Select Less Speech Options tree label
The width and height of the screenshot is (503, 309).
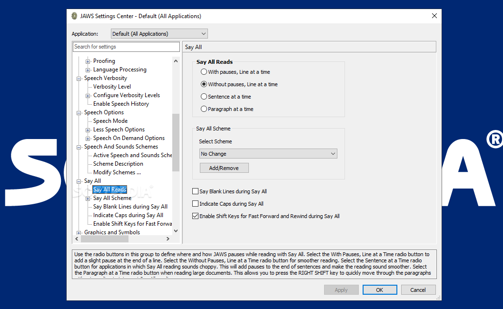click(x=119, y=130)
